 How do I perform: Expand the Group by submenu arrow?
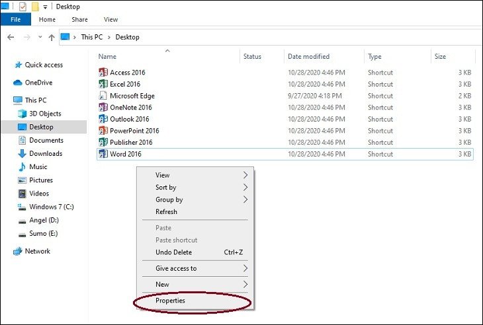(245, 199)
